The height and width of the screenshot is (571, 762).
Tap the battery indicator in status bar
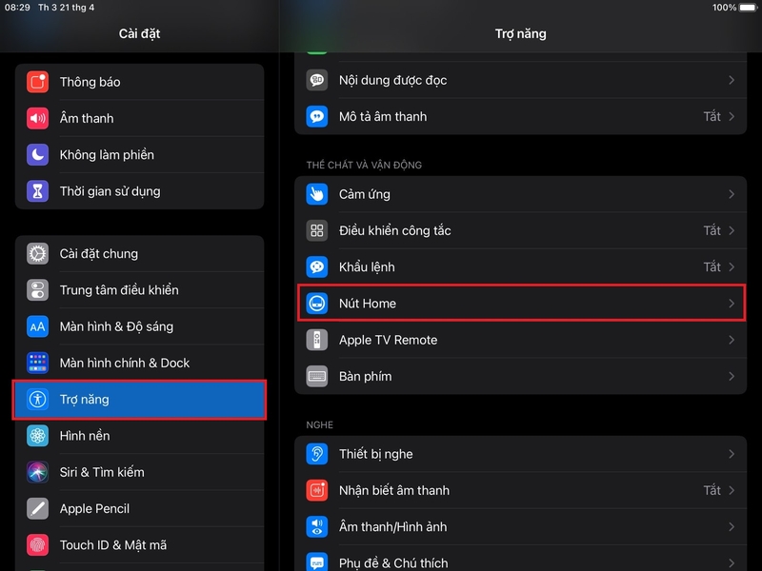[748, 8]
